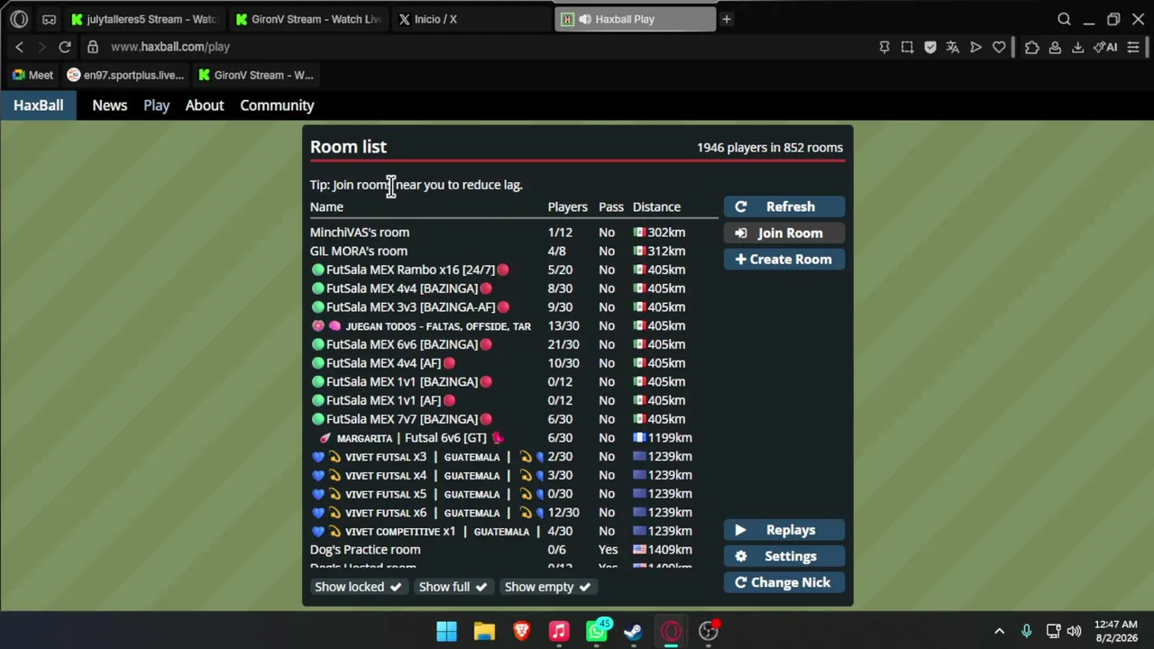1154x649 pixels.
Task: Select FutSala MEX 7v7 [BAZINGA] room
Action: (x=514, y=419)
